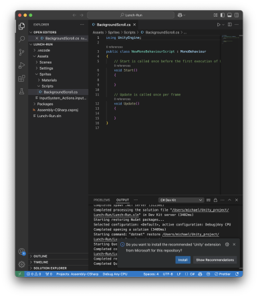The height and width of the screenshot is (297, 258).
Task: Open editor More Actions menu
Action: [x=237, y=25]
